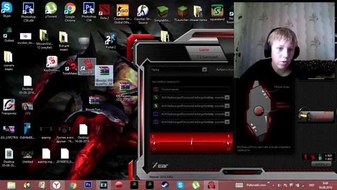Click the По умолчанию preset field
The height and width of the screenshot is (190, 337).
pyautogui.click(x=195, y=89)
